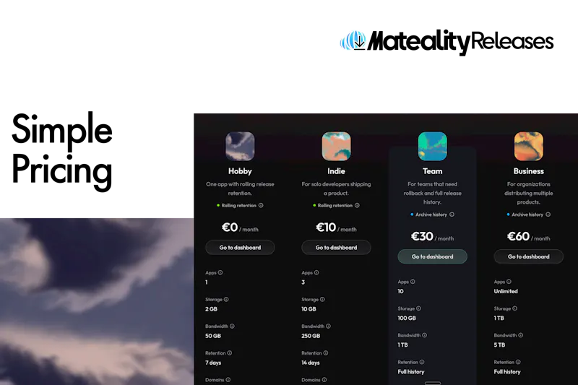
Task: Click the Team plan title
Action: click(x=432, y=171)
